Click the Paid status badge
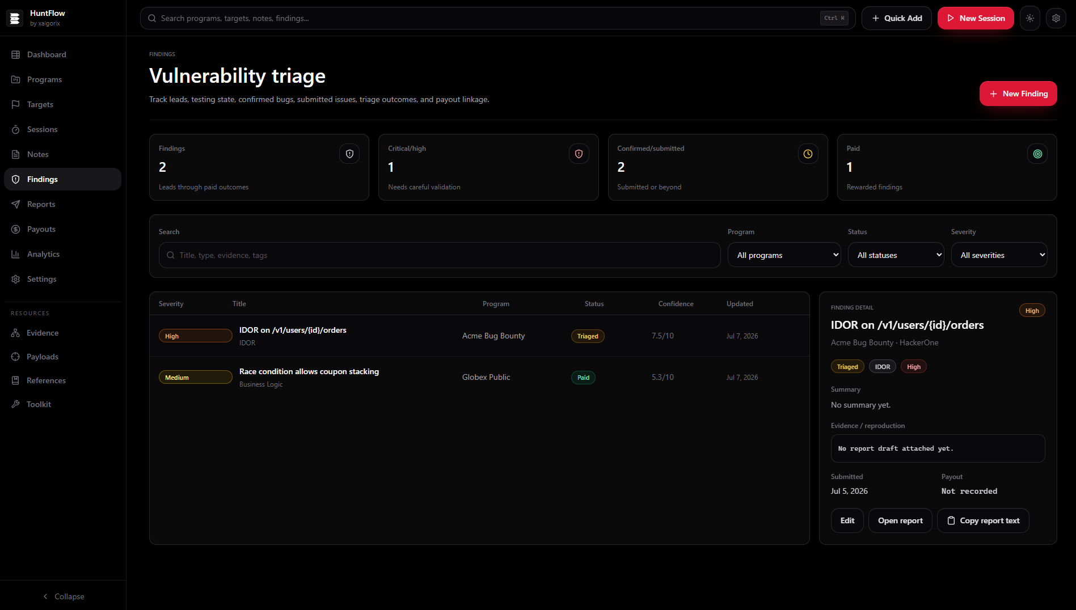1076x610 pixels. [x=583, y=378]
